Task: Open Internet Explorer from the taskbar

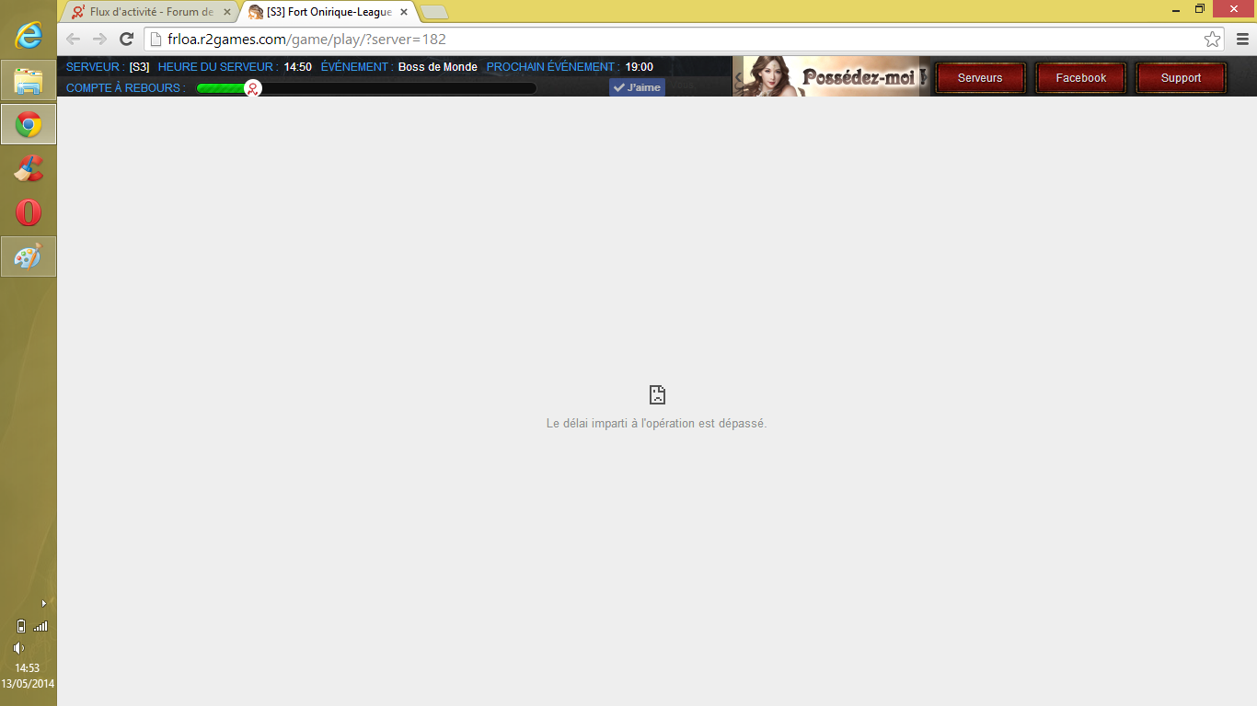Action: tap(29, 36)
